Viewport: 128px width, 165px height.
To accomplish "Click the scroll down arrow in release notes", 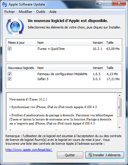I will pyautogui.click(x=119, y=128).
